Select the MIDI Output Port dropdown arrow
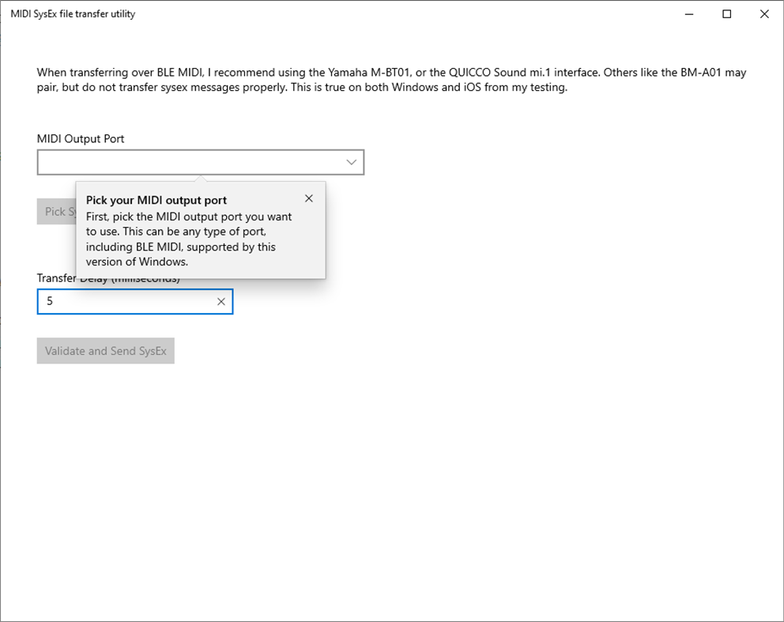 [x=351, y=161]
